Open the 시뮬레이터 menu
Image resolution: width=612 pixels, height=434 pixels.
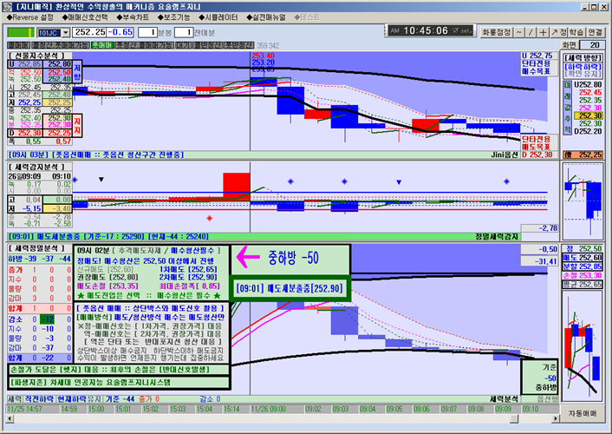click(218, 17)
